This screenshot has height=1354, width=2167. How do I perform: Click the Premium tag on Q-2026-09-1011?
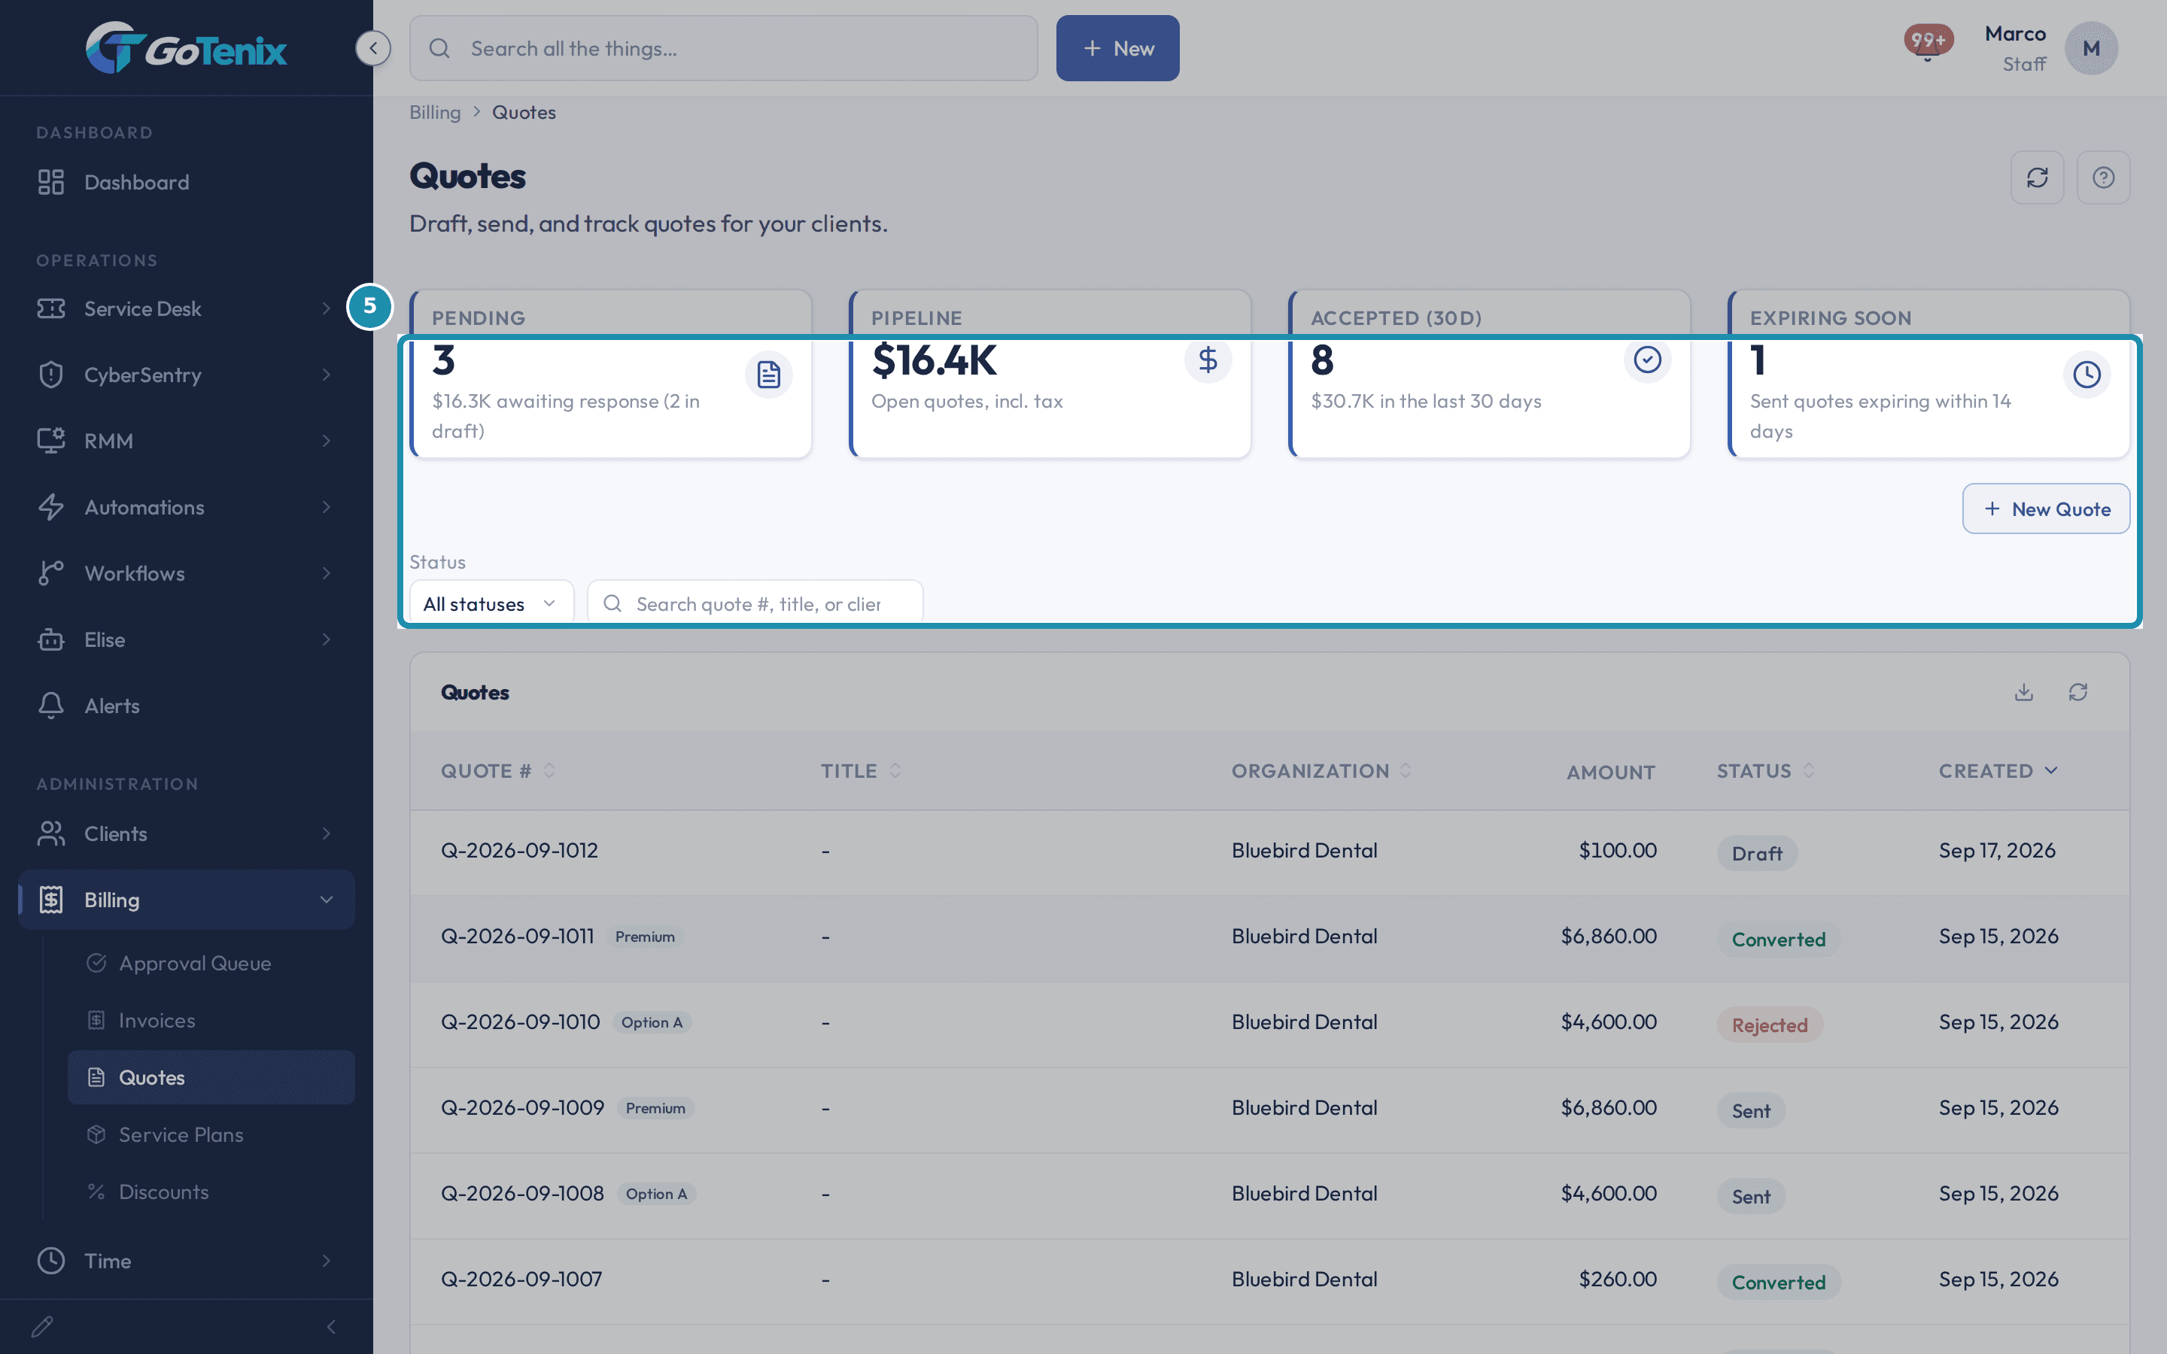[x=645, y=937]
